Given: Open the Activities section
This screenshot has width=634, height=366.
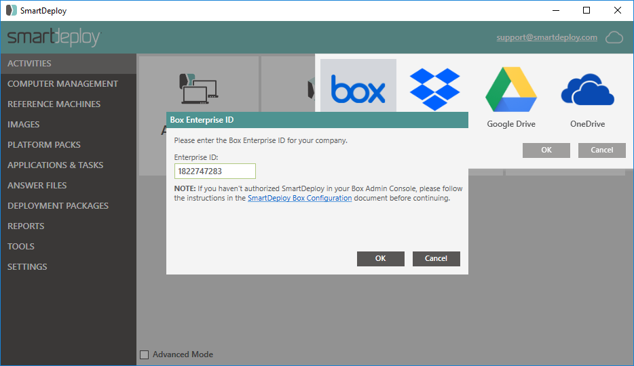Looking at the screenshot, I should point(69,63).
